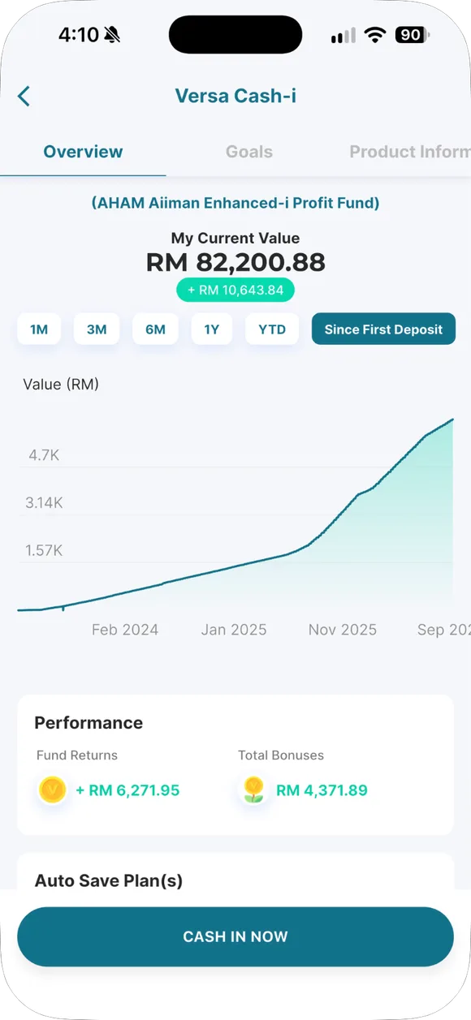Tap the Feb 2024 date on chart

click(125, 630)
